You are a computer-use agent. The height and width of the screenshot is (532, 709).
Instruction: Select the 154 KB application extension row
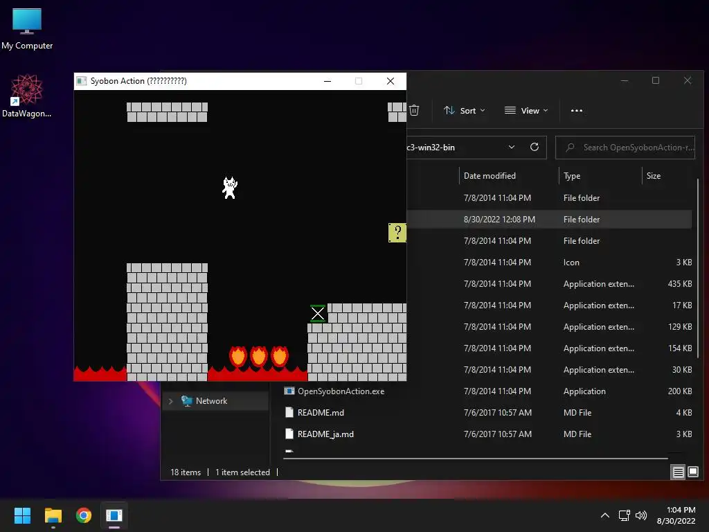coord(549,348)
